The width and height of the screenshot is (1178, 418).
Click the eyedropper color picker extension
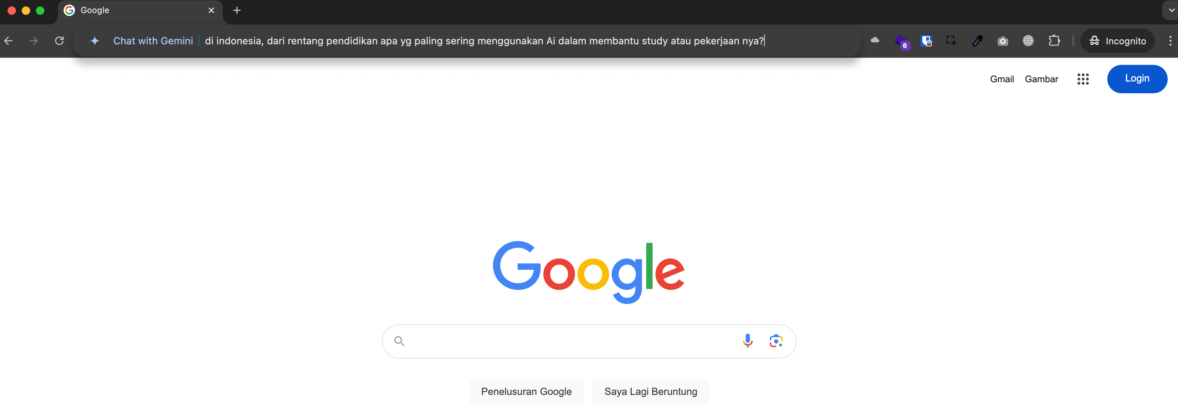pos(978,41)
